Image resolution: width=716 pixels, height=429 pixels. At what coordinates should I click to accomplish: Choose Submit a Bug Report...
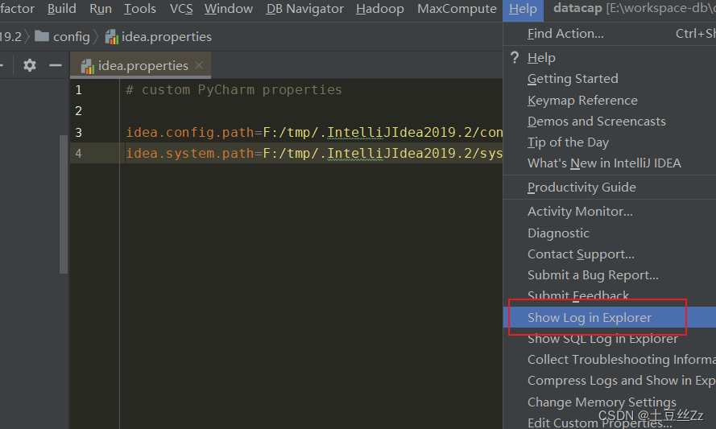(x=610, y=274)
